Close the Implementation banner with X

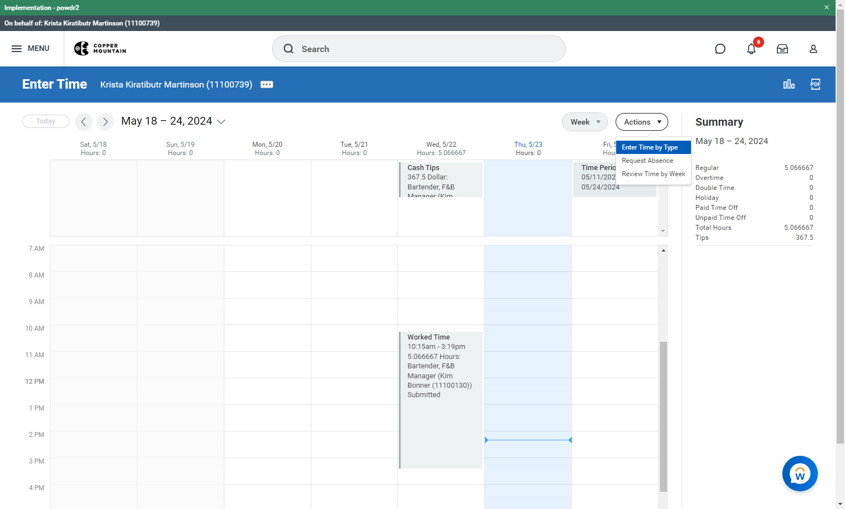click(827, 8)
